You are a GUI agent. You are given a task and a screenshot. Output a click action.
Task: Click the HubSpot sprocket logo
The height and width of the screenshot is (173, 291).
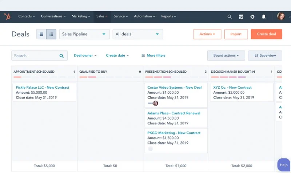pos(7,16)
